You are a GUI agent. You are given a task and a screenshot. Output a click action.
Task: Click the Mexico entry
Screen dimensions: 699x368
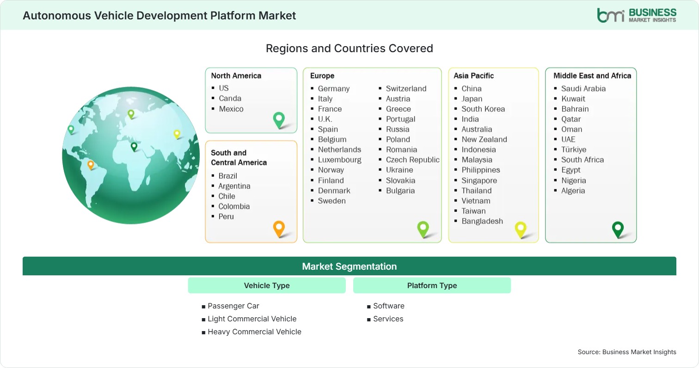point(231,109)
